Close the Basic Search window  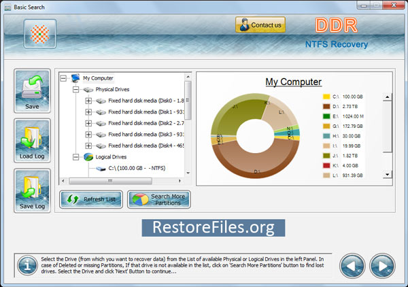394,5
